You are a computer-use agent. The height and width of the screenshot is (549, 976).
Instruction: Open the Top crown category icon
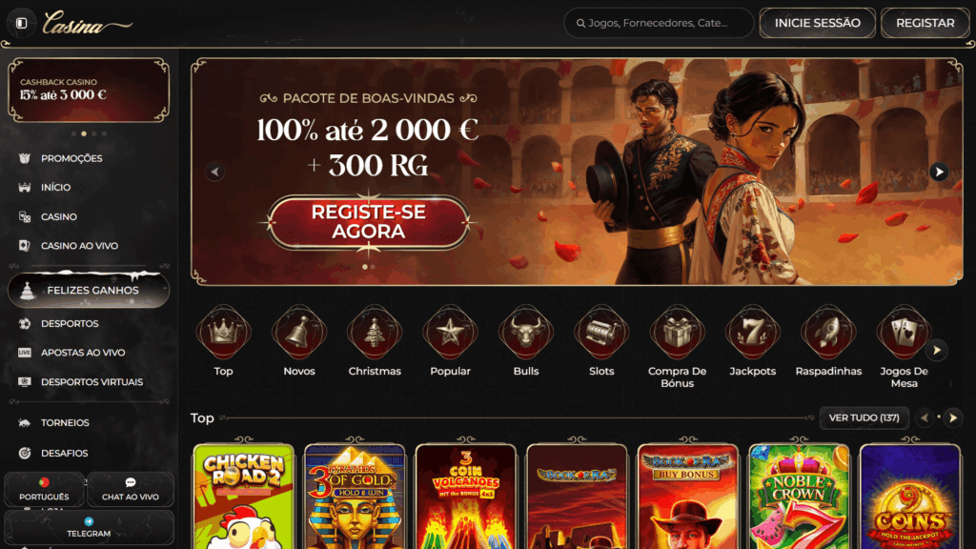[223, 333]
